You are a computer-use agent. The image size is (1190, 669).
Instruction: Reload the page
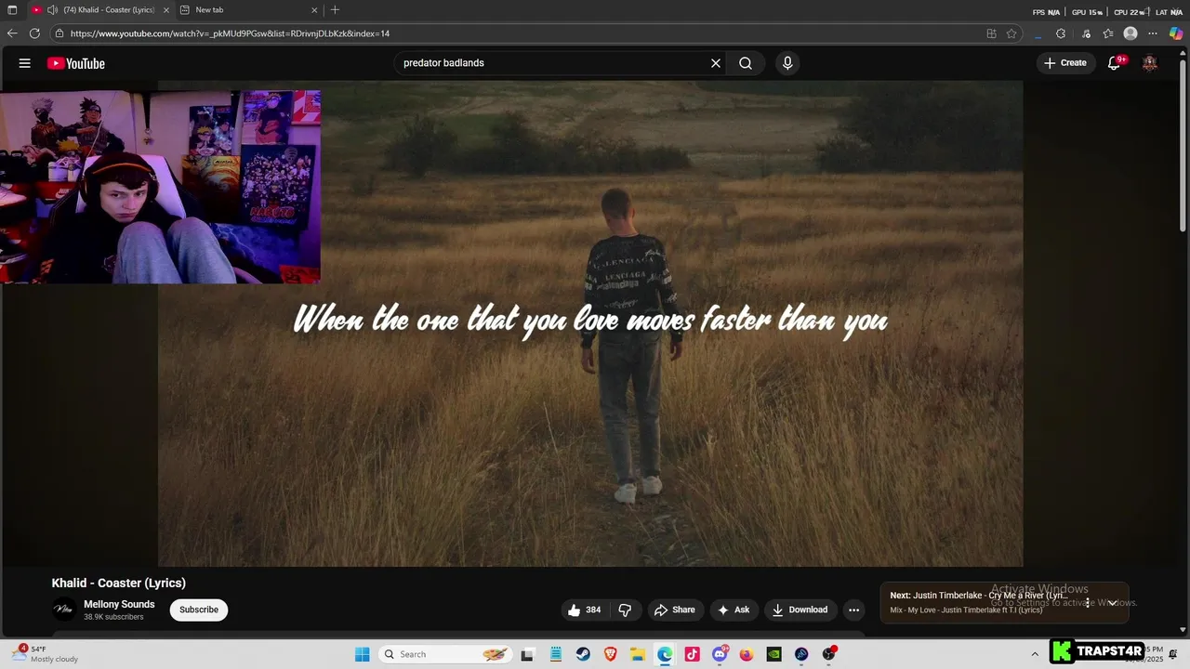(34, 33)
